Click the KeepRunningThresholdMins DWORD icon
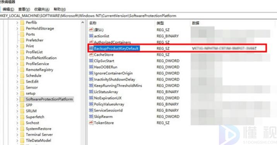Viewport: 277px width, 145px height. click(x=91, y=86)
